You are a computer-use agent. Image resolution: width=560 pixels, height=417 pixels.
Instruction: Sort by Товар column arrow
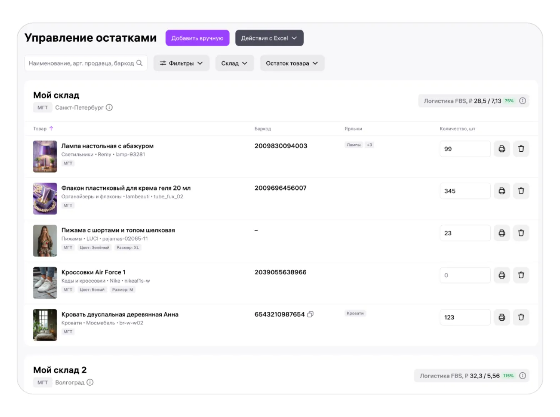[x=51, y=128]
